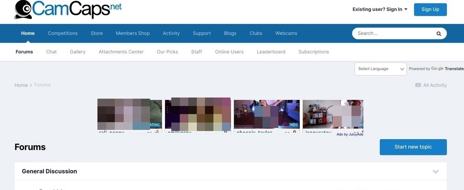Open the Attachments Center tab
This screenshot has width=464, height=190.
pos(121,52)
